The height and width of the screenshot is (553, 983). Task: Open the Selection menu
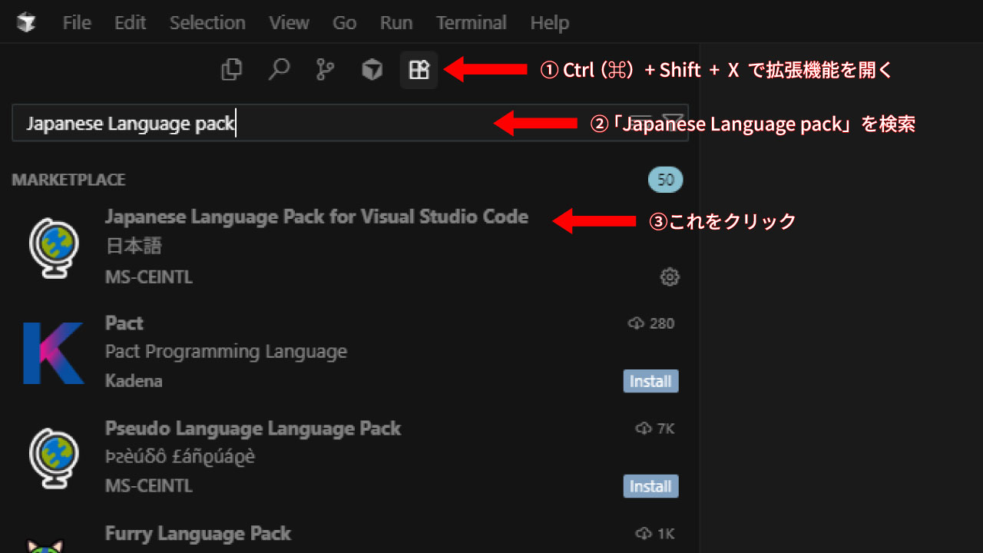pyautogui.click(x=207, y=23)
